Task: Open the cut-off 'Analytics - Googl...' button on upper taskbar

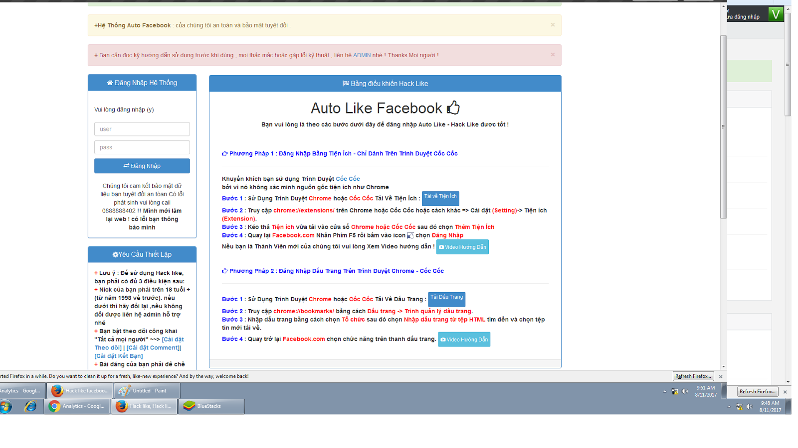Action: point(22,391)
